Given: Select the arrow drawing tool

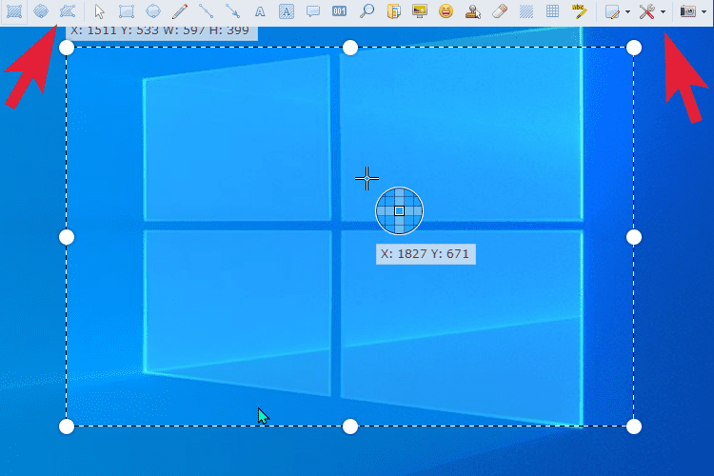Looking at the screenshot, I should [x=232, y=10].
